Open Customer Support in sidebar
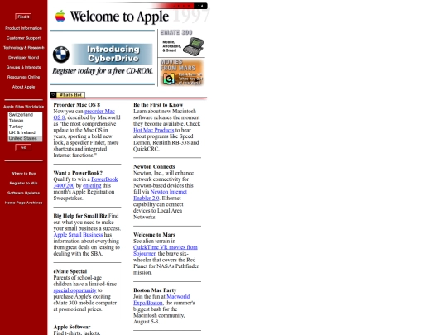 (x=24, y=38)
